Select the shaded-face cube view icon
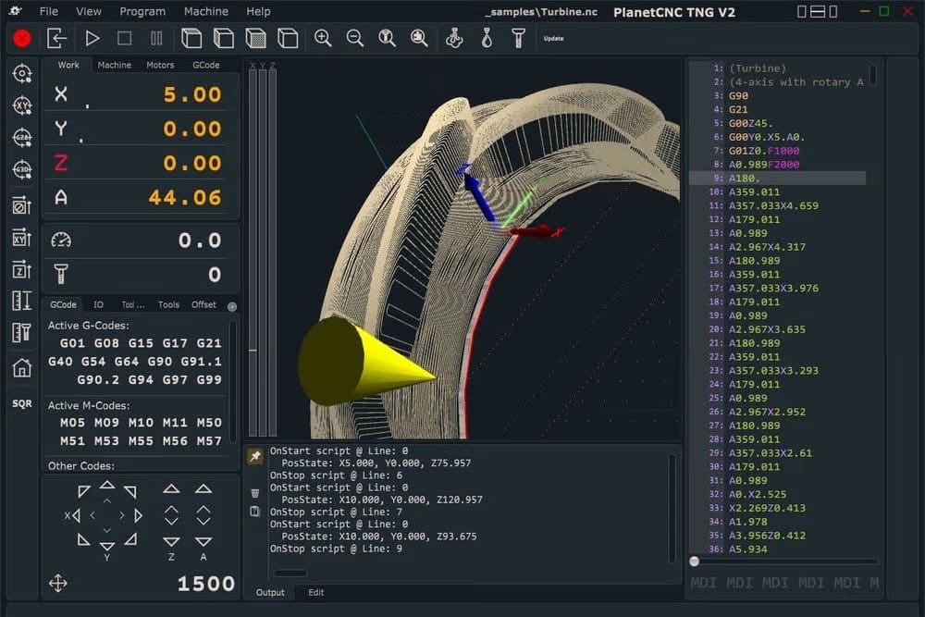The height and width of the screenshot is (617, 925). click(x=255, y=38)
